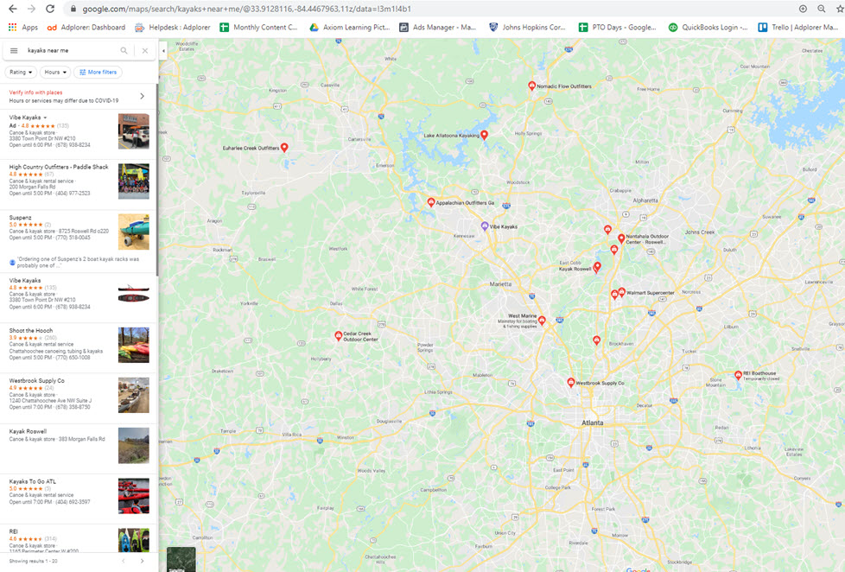Select the Kayaks To Go ATL listing
The width and height of the screenshot is (845, 572).
(x=32, y=481)
